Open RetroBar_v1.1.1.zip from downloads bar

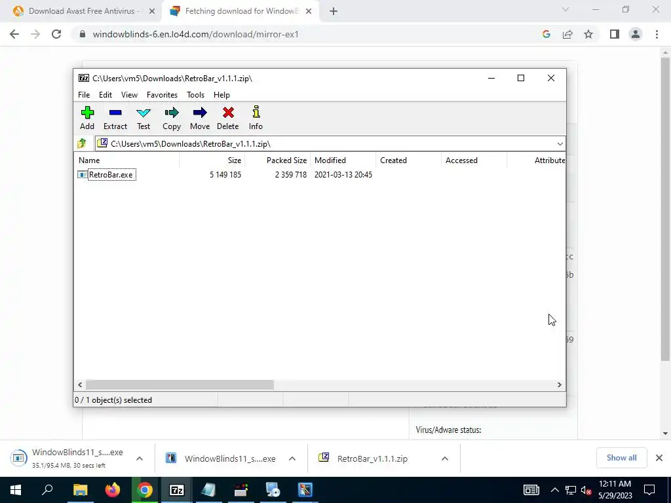pos(372,458)
